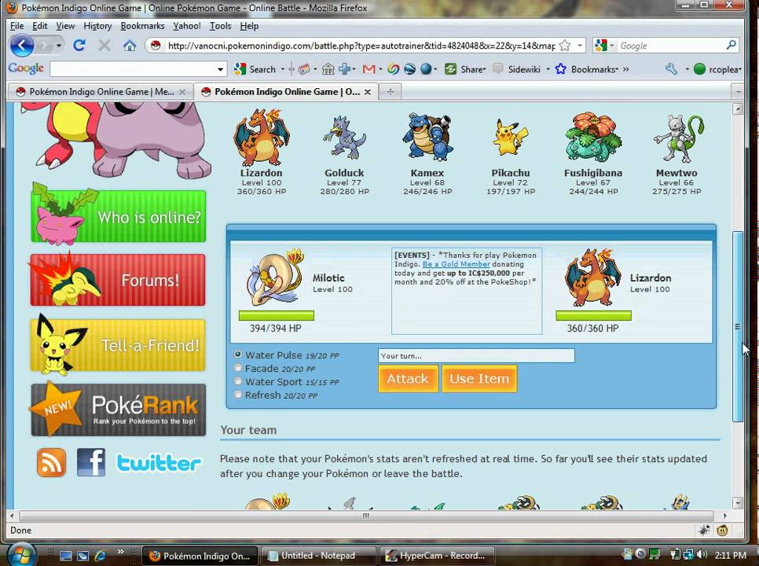759x566 pixels.
Task: Close the active Online Battle tab
Action: tap(368, 92)
